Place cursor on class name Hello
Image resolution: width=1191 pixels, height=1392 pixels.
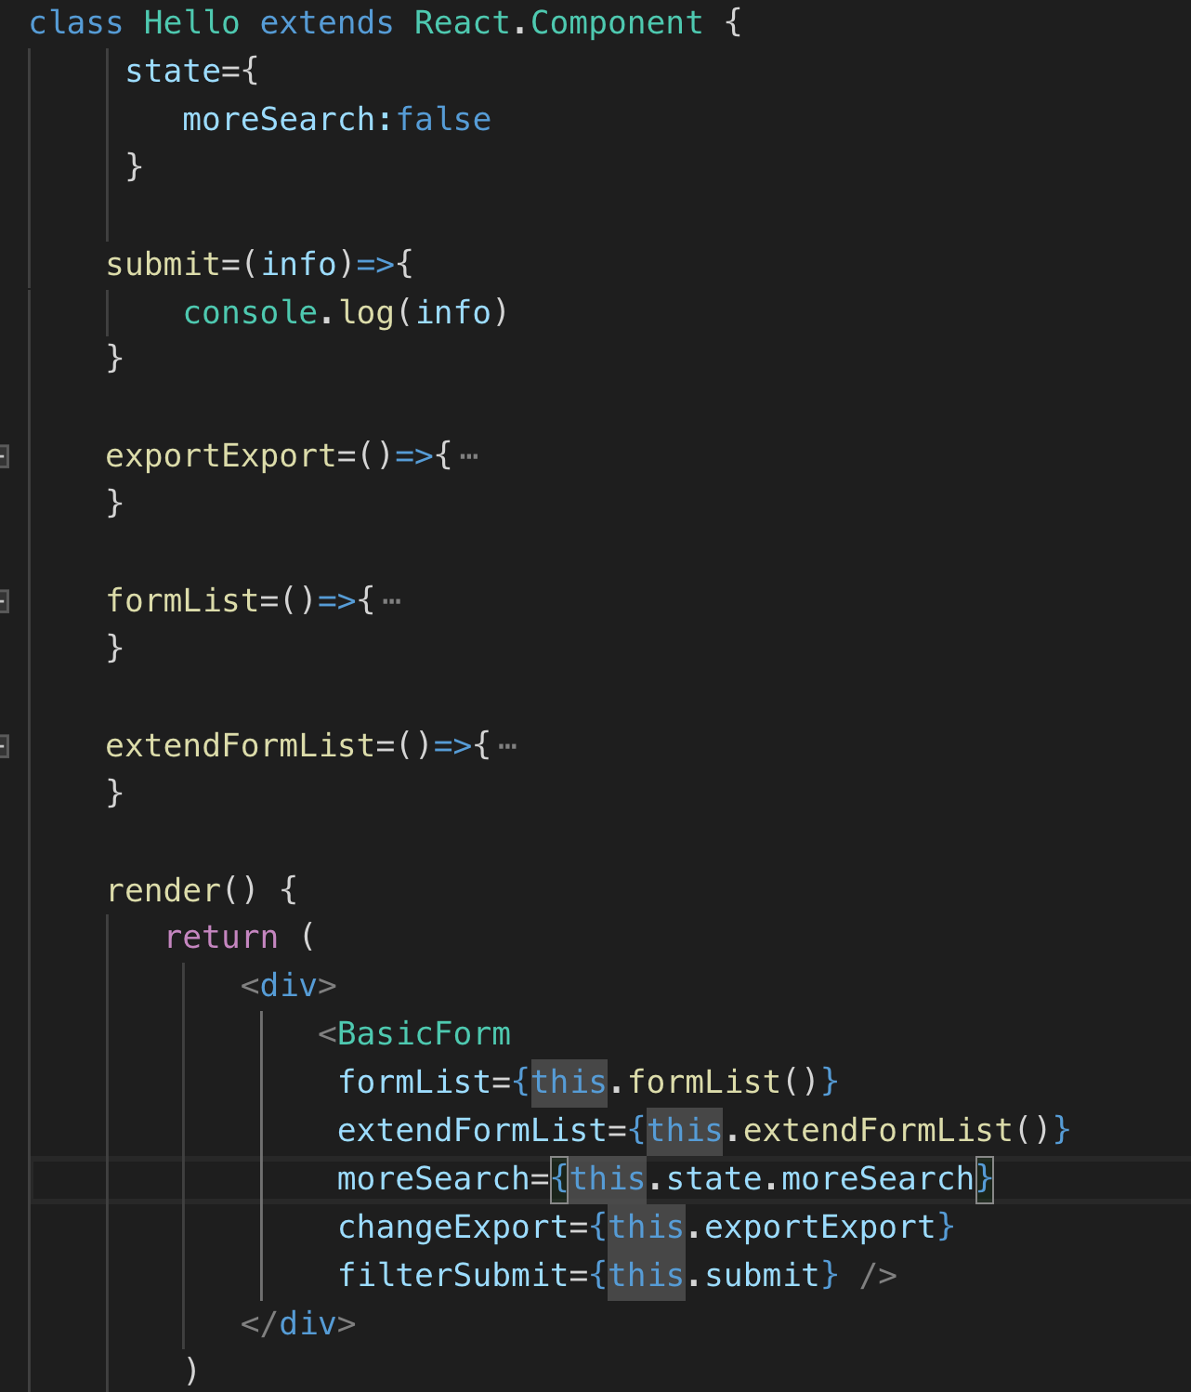191,22
